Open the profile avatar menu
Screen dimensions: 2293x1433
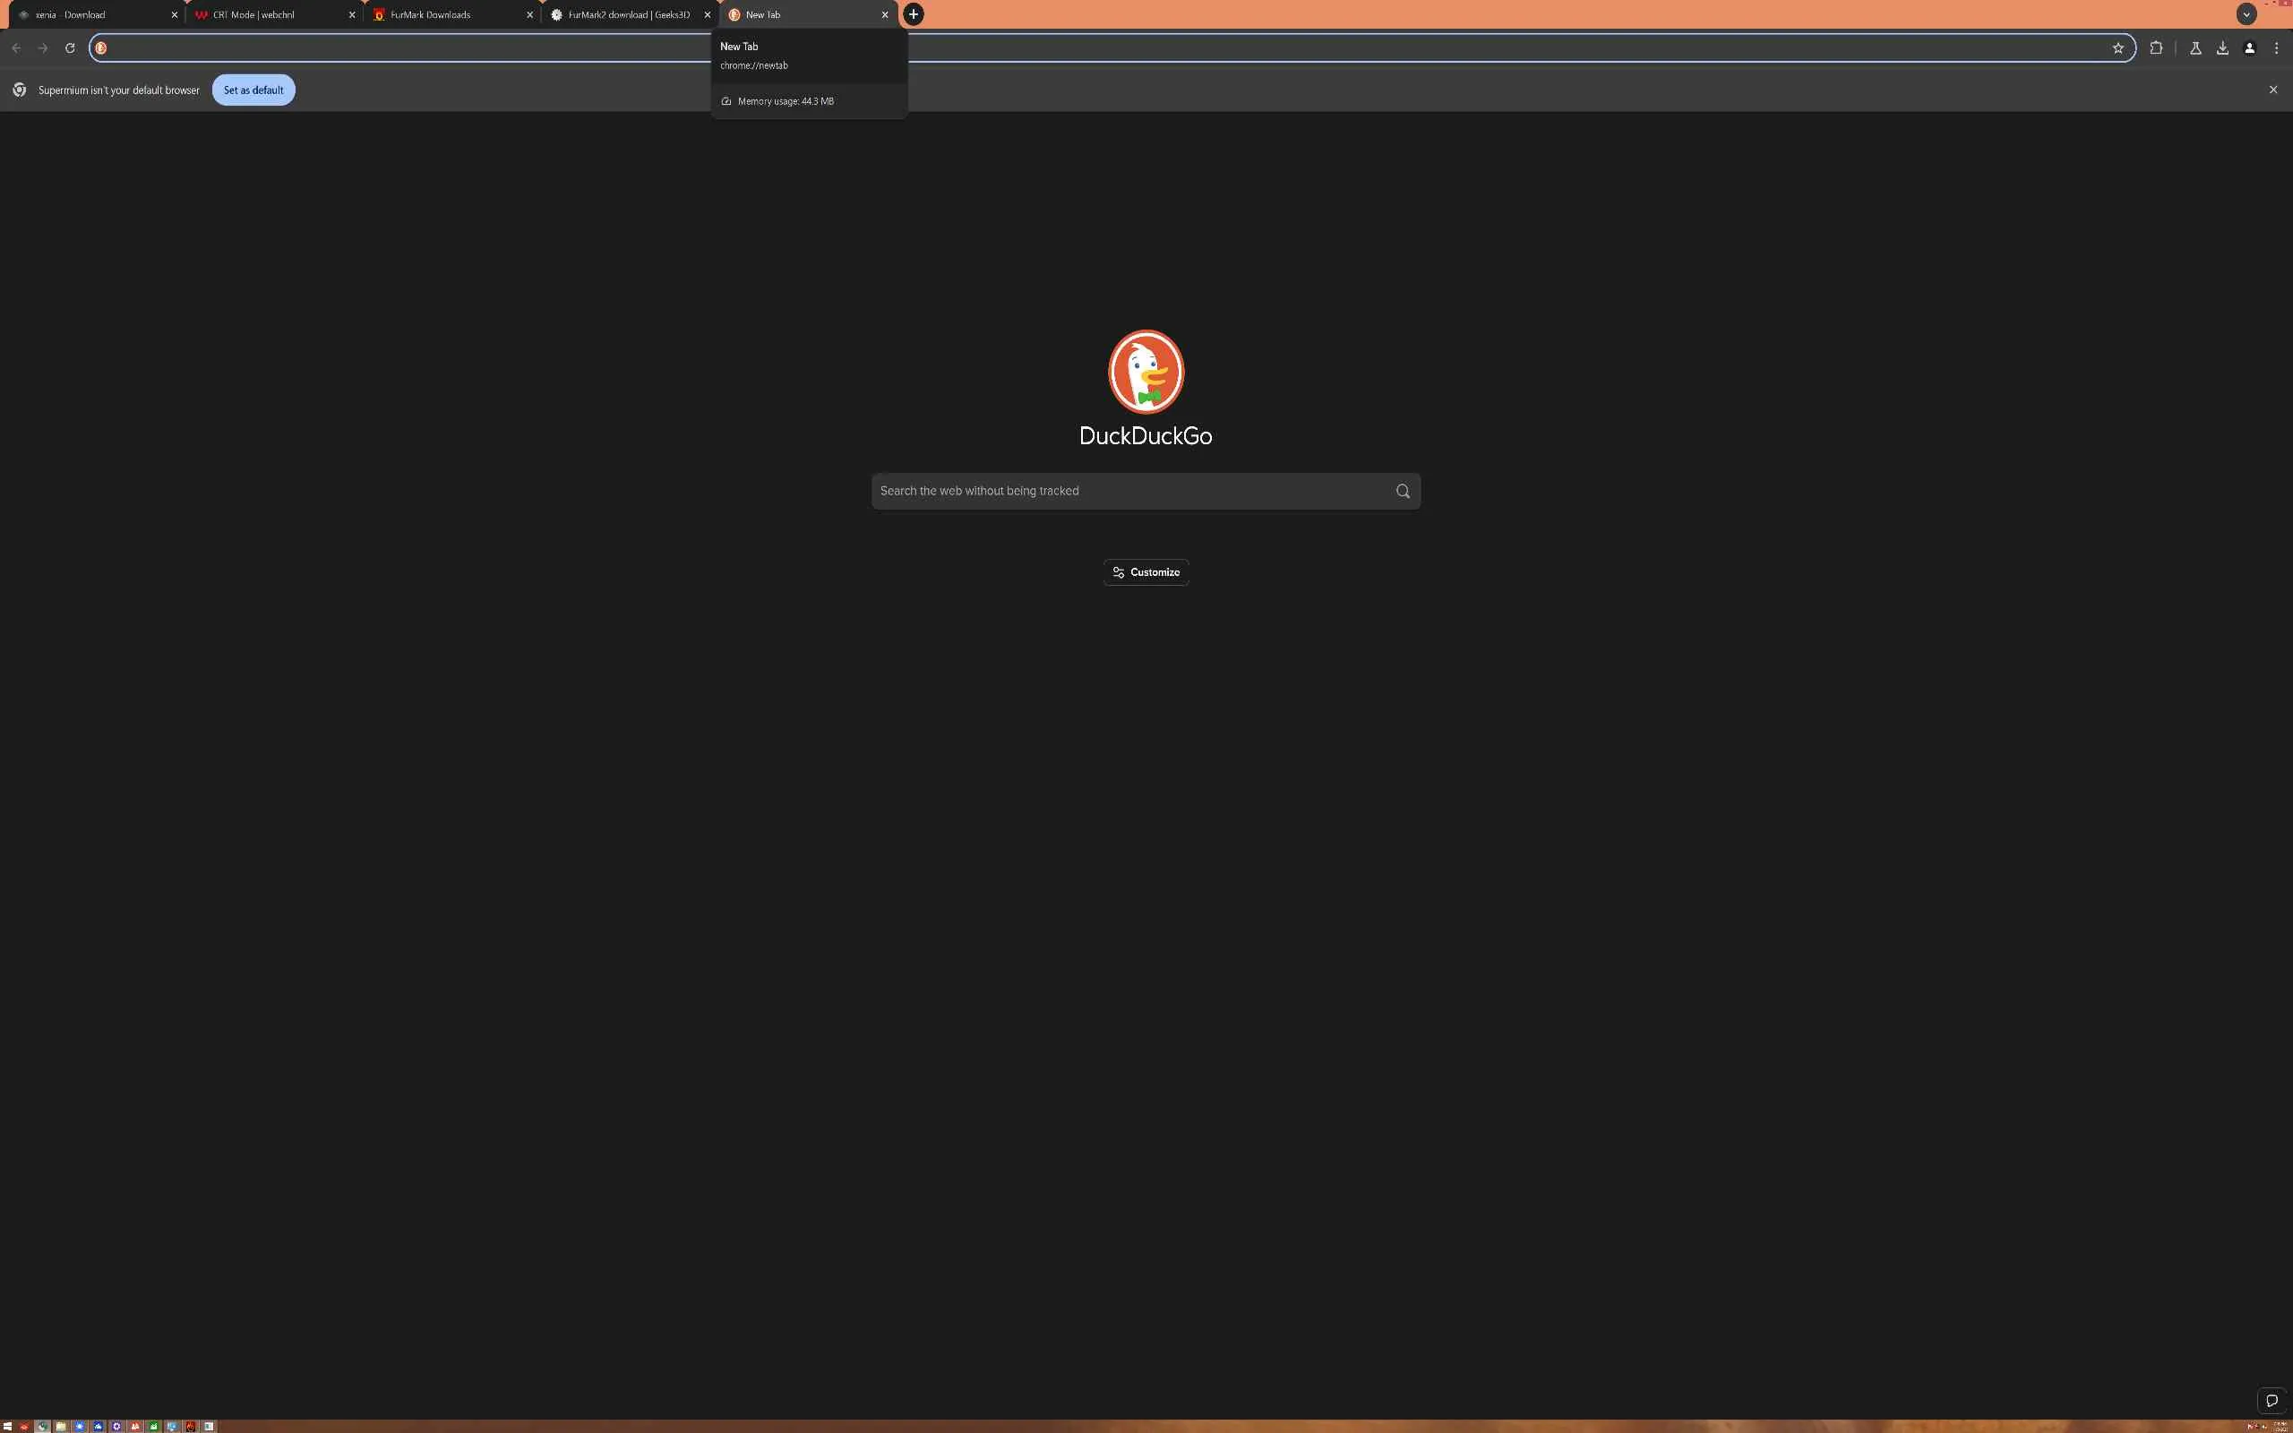point(2249,48)
